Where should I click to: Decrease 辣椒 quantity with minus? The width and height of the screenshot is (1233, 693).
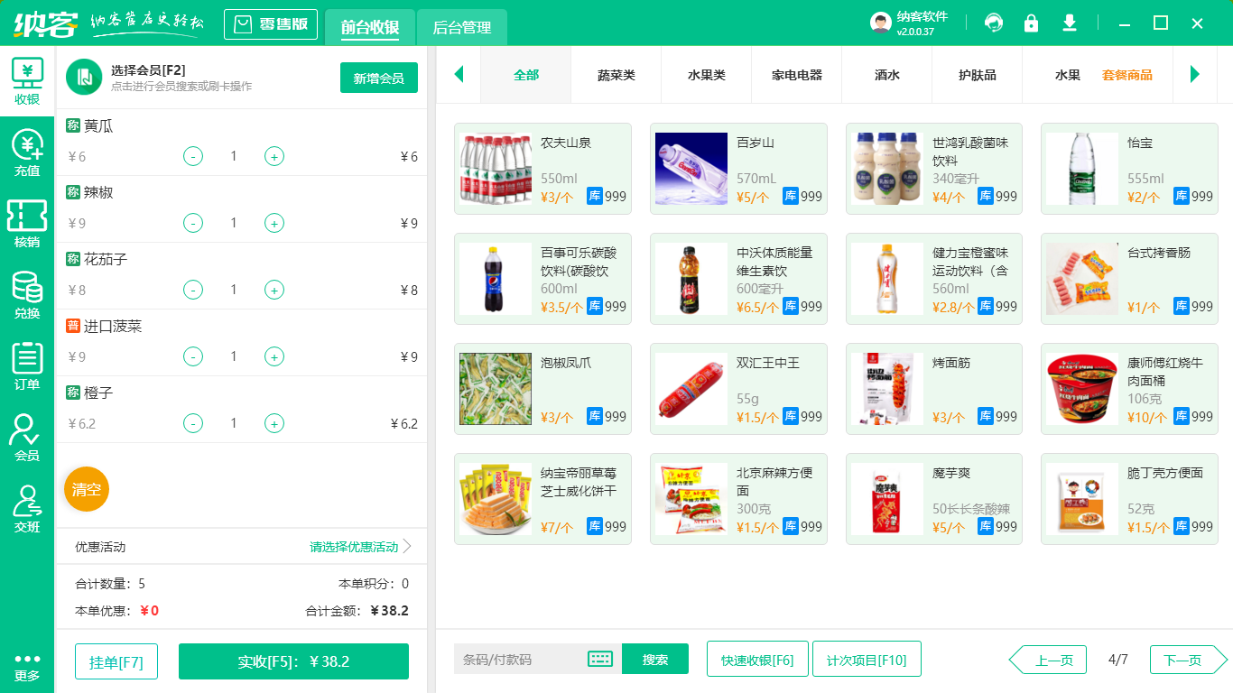pyautogui.click(x=193, y=224)
